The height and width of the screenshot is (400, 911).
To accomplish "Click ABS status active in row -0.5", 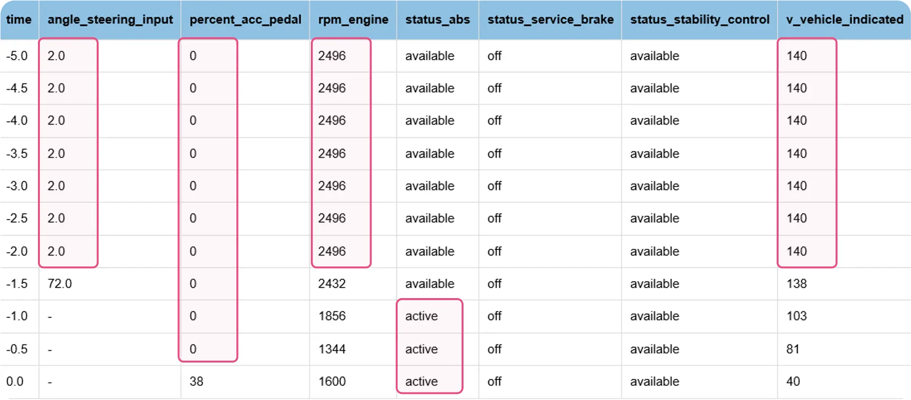I will (421, 349).
